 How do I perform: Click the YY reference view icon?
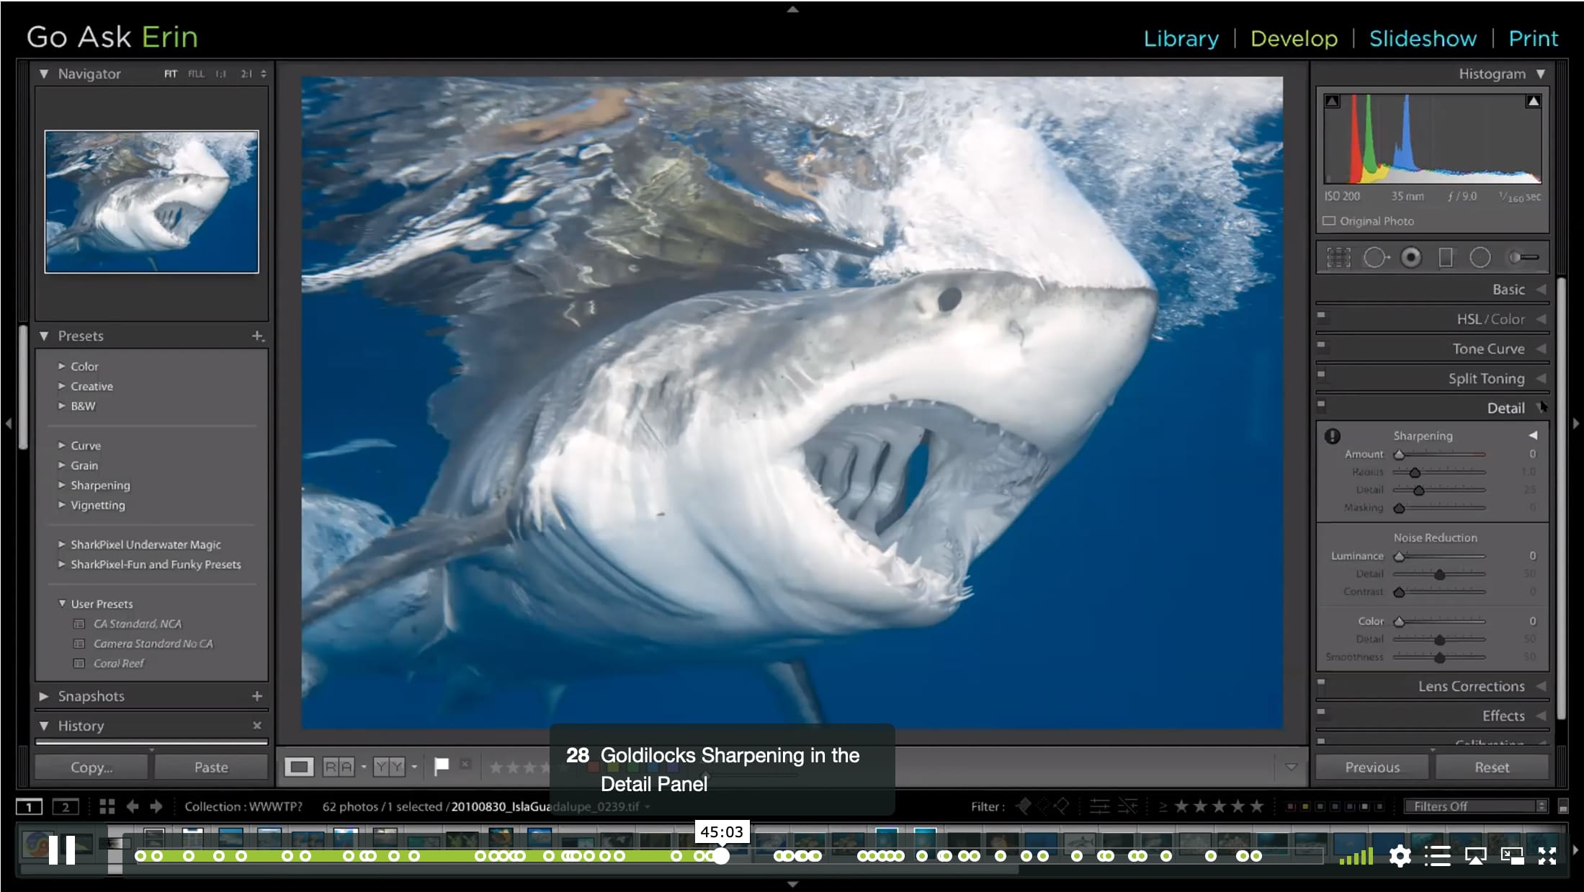[x=389, y=767]
